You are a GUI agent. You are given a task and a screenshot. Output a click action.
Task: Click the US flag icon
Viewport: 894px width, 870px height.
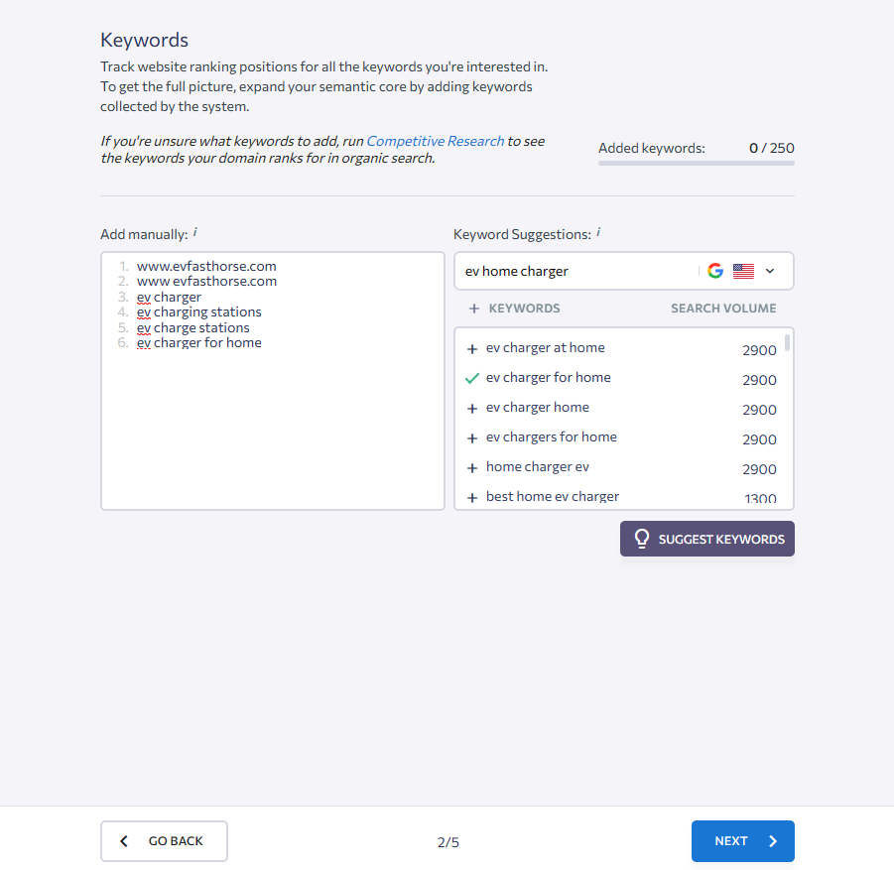(743, 271)
